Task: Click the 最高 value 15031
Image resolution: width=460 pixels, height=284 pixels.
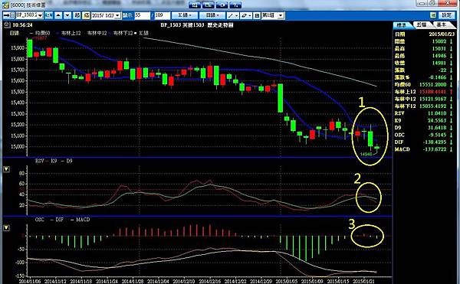Action: [439, 48]
